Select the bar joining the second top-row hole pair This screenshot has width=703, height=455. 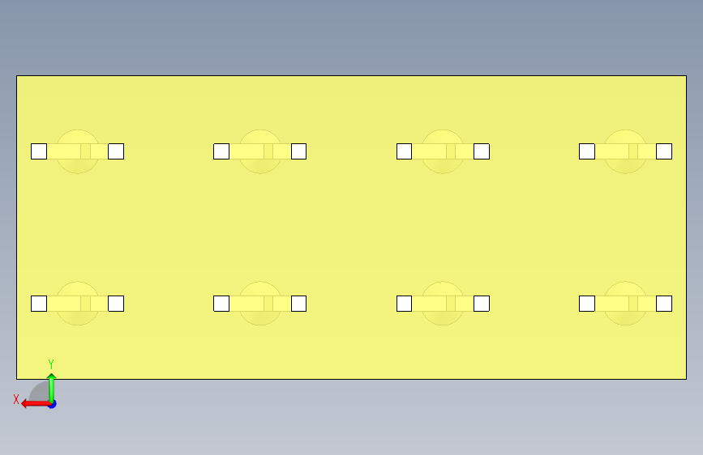tap(260, 151)
